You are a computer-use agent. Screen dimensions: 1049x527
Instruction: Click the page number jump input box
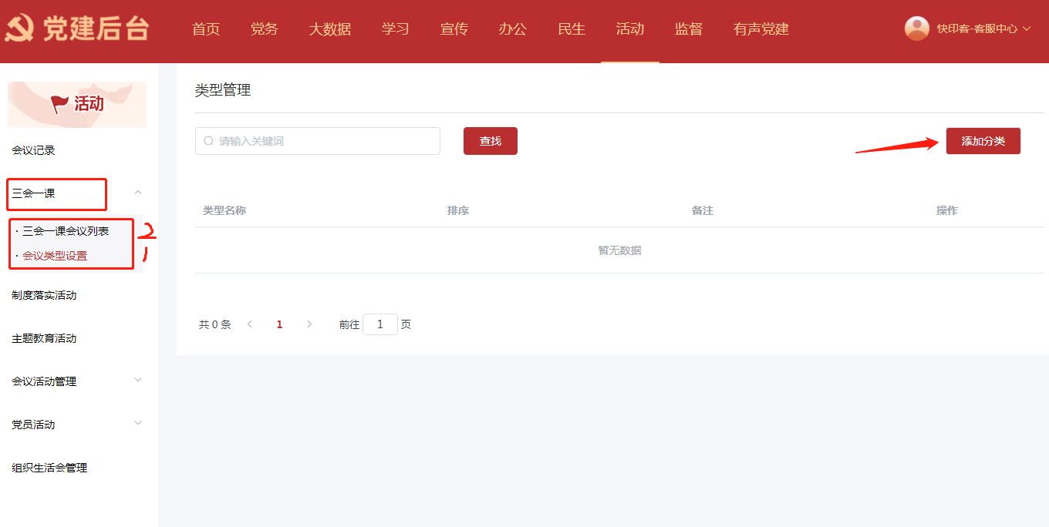tap(379, 324)
